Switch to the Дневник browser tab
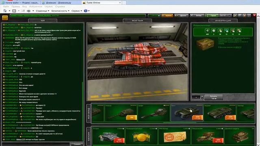The height and width of the screenshot is (146, 260). 61,3
